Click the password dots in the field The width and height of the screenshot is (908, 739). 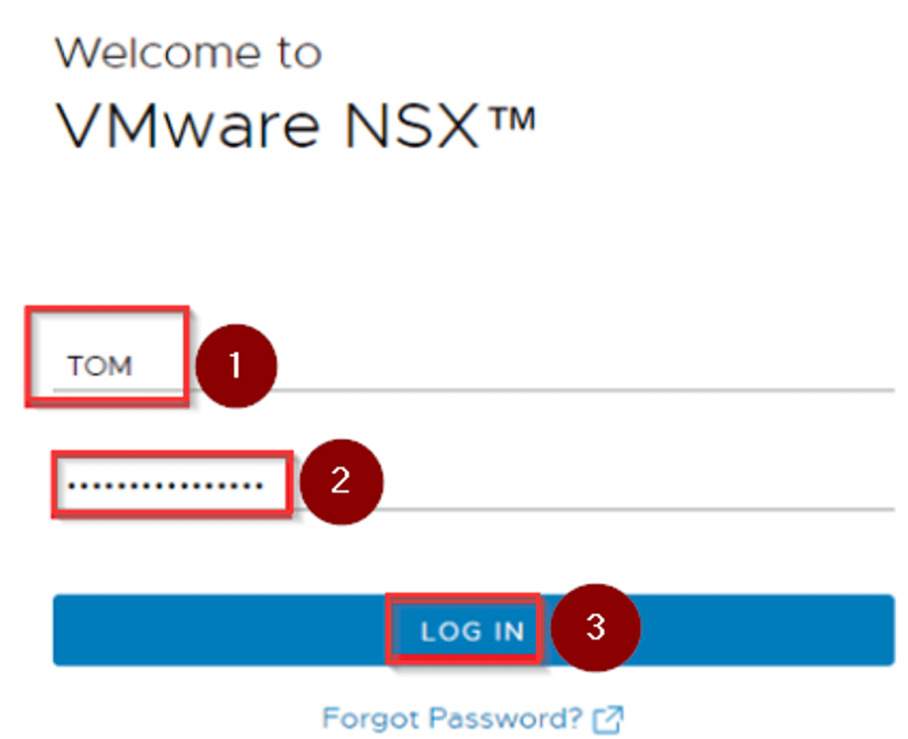(x=166, y=485)
